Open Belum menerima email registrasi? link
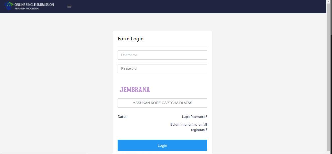Image resolution: width=332 pixels, height=154 pixels. tap(189, 127)
